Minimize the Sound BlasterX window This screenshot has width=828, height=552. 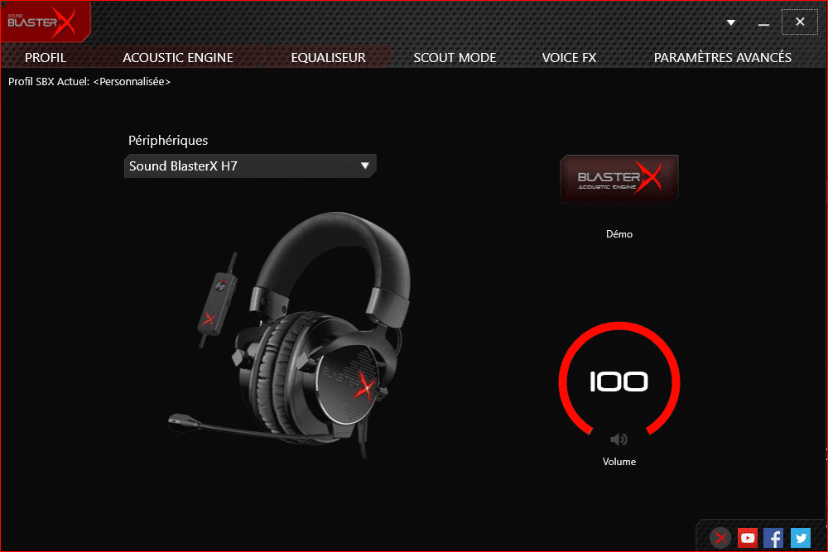click(763, 22)
